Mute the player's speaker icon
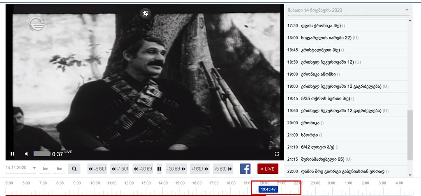 click(26, 154)
